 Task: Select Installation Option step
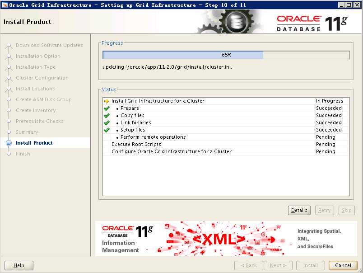38,56
